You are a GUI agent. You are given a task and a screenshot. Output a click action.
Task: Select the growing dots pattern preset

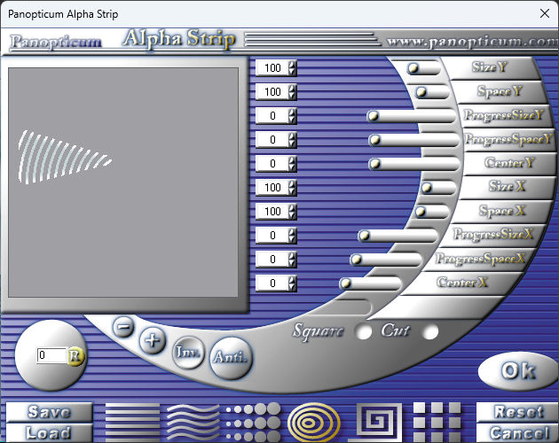(x=254, y=423)
